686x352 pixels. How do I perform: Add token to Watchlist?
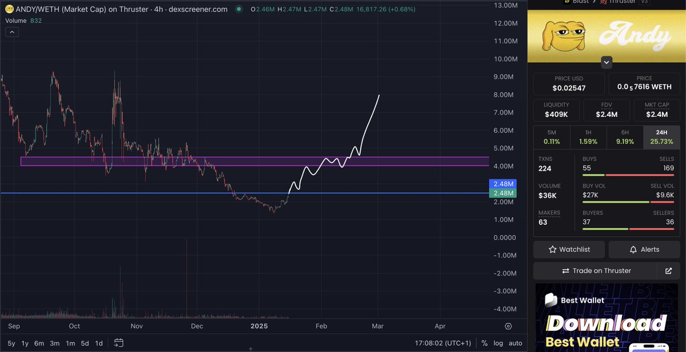click(569, 249)
